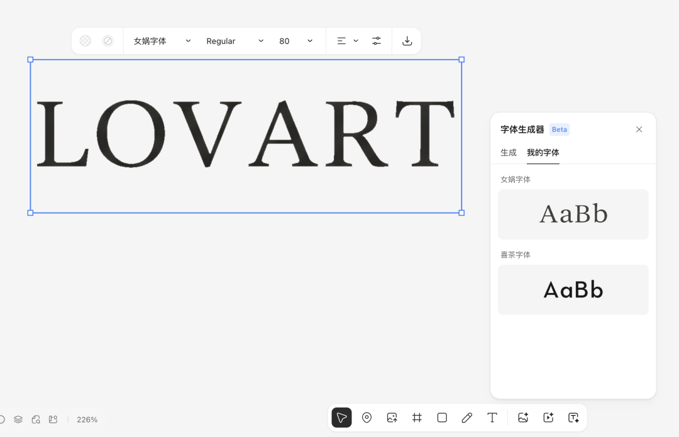This screenshot has width=679, height=437.
Task: Open zoom level 226% control
Action: point(87,419)
